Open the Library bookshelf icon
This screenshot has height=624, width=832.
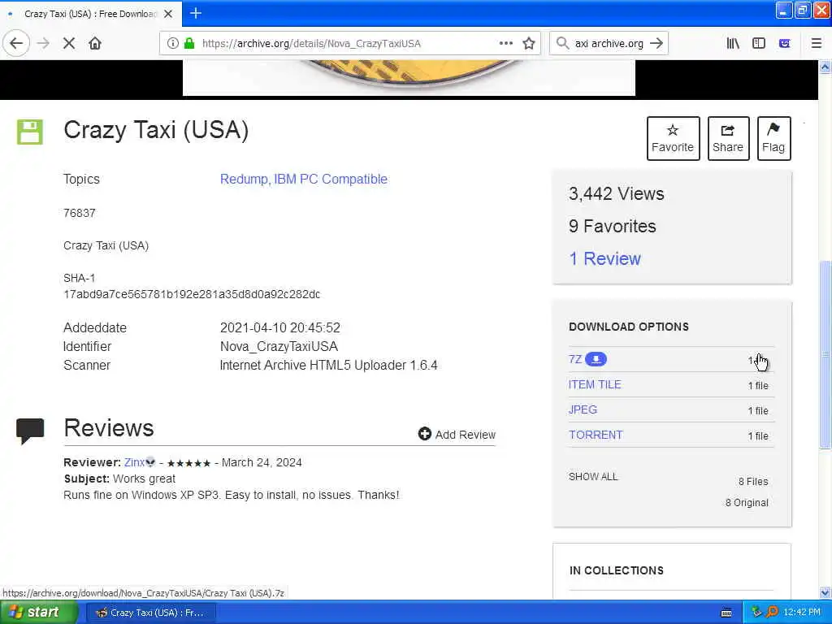(733, 44)
